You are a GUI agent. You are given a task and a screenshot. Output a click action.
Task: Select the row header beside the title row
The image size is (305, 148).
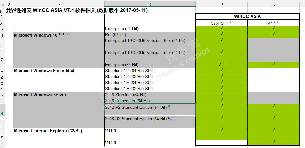pyautogui.click(x=3, y=10)
